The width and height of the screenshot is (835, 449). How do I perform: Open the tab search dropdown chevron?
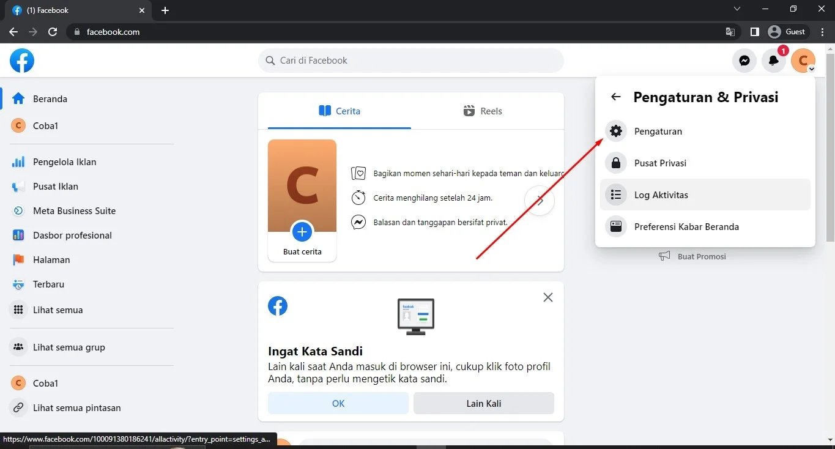(737, 9)
